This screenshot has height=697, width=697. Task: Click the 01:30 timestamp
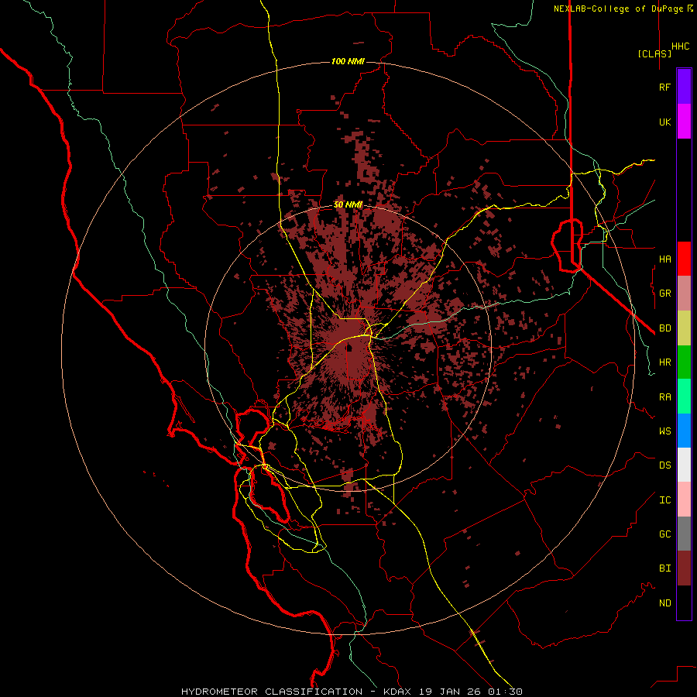tap(505, 692)
